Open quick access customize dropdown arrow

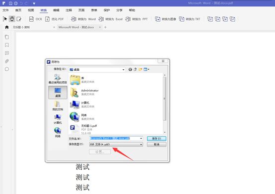(x=34, y=3)
